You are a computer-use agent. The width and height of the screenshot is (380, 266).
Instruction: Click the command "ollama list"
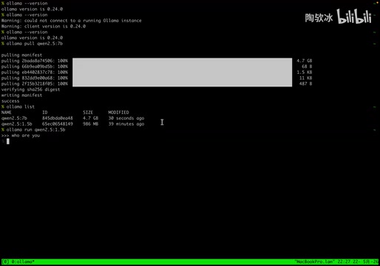tap(21, 106)
